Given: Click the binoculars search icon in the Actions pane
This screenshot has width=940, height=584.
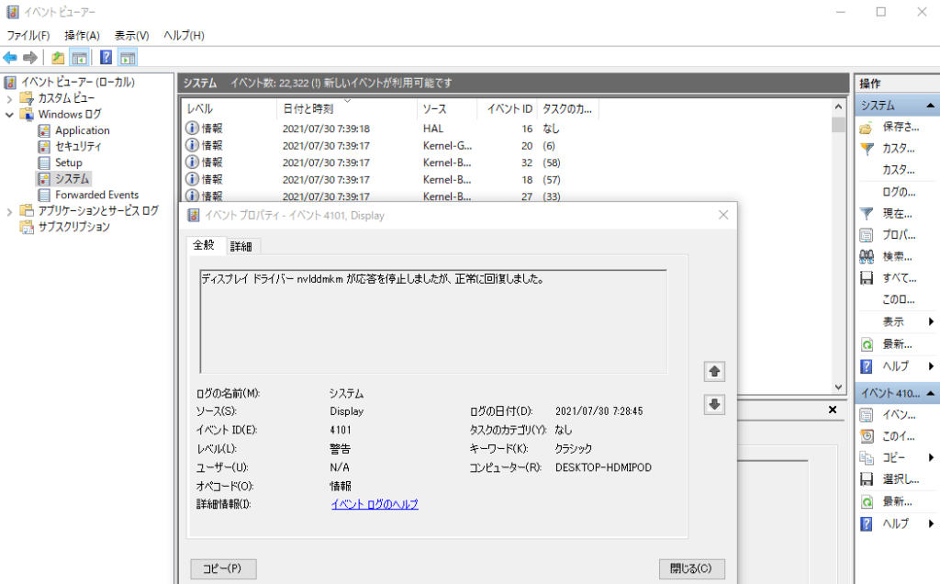Looking at the screenshot, I should click(866, 255).
